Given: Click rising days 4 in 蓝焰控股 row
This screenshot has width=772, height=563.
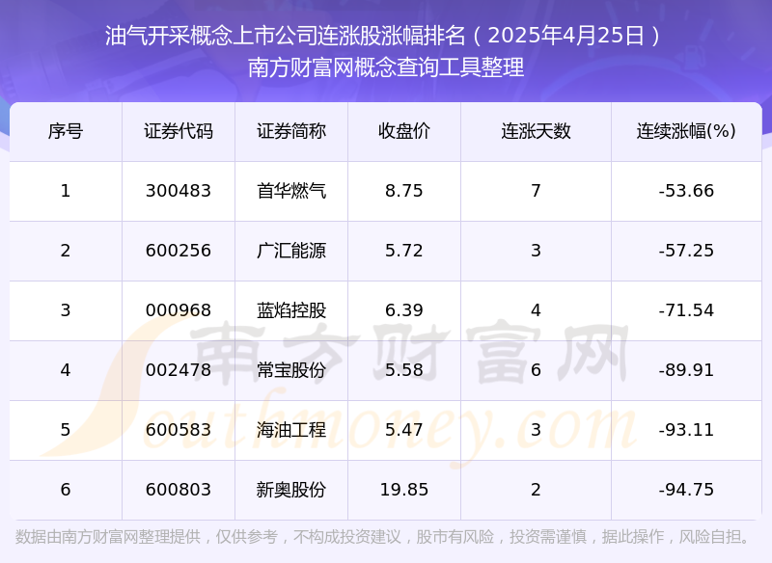Looking at the screenshot, I should pos(536,310).
